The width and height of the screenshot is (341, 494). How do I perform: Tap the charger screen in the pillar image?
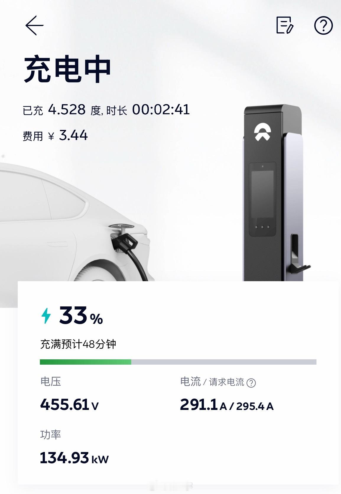pos(262,193)
